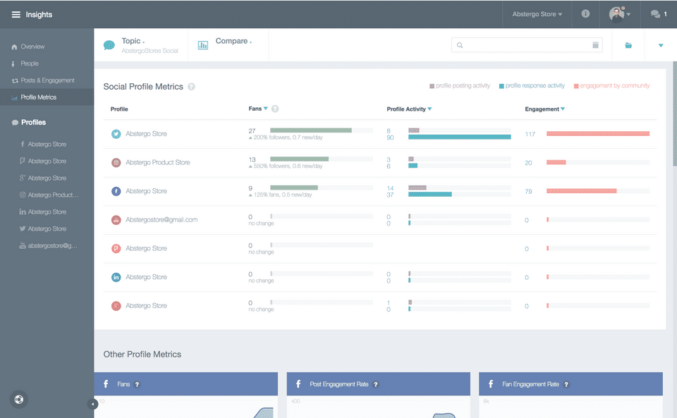Click the page's vertical scrollbar

click(675, 113)
